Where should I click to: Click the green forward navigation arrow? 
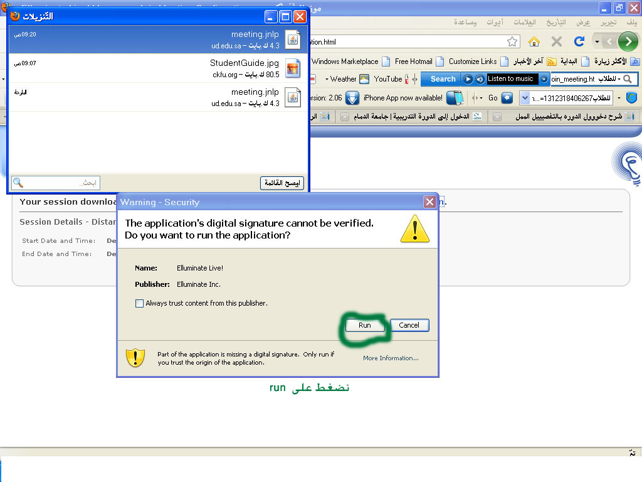point(628,41)
